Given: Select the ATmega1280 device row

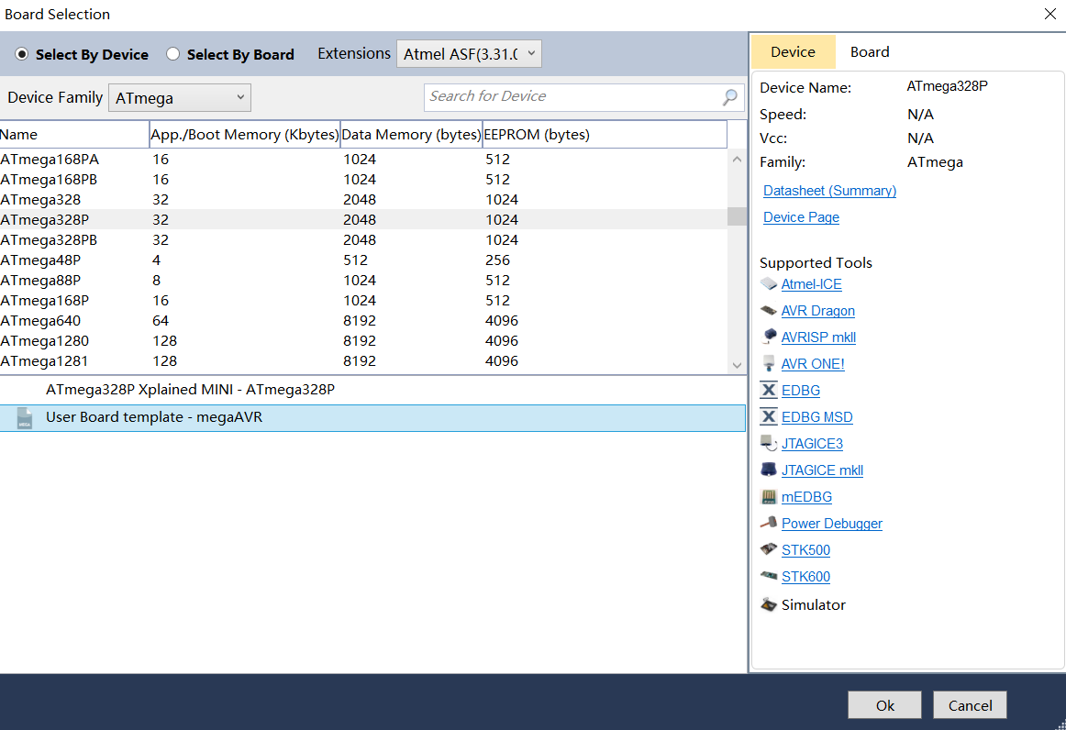Looking at the screenshot, I should point(363,340).
